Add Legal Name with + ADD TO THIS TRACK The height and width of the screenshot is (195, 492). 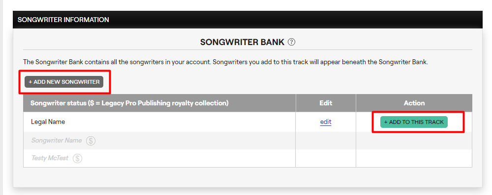point(414,122)
